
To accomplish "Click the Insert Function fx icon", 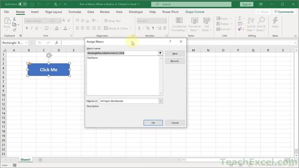I will [x=57, y=42].
